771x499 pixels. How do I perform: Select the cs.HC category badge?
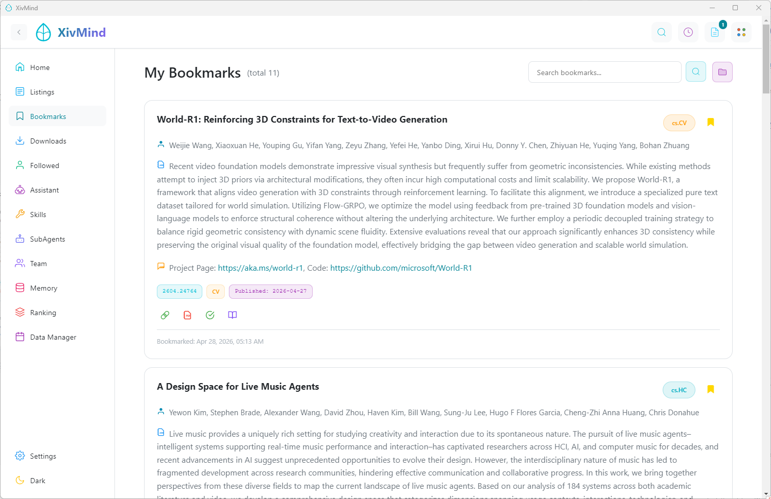point(679,390)
